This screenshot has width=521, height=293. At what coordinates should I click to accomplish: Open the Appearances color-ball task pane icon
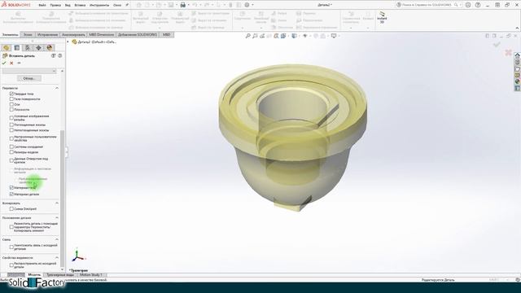coord(518,81)
